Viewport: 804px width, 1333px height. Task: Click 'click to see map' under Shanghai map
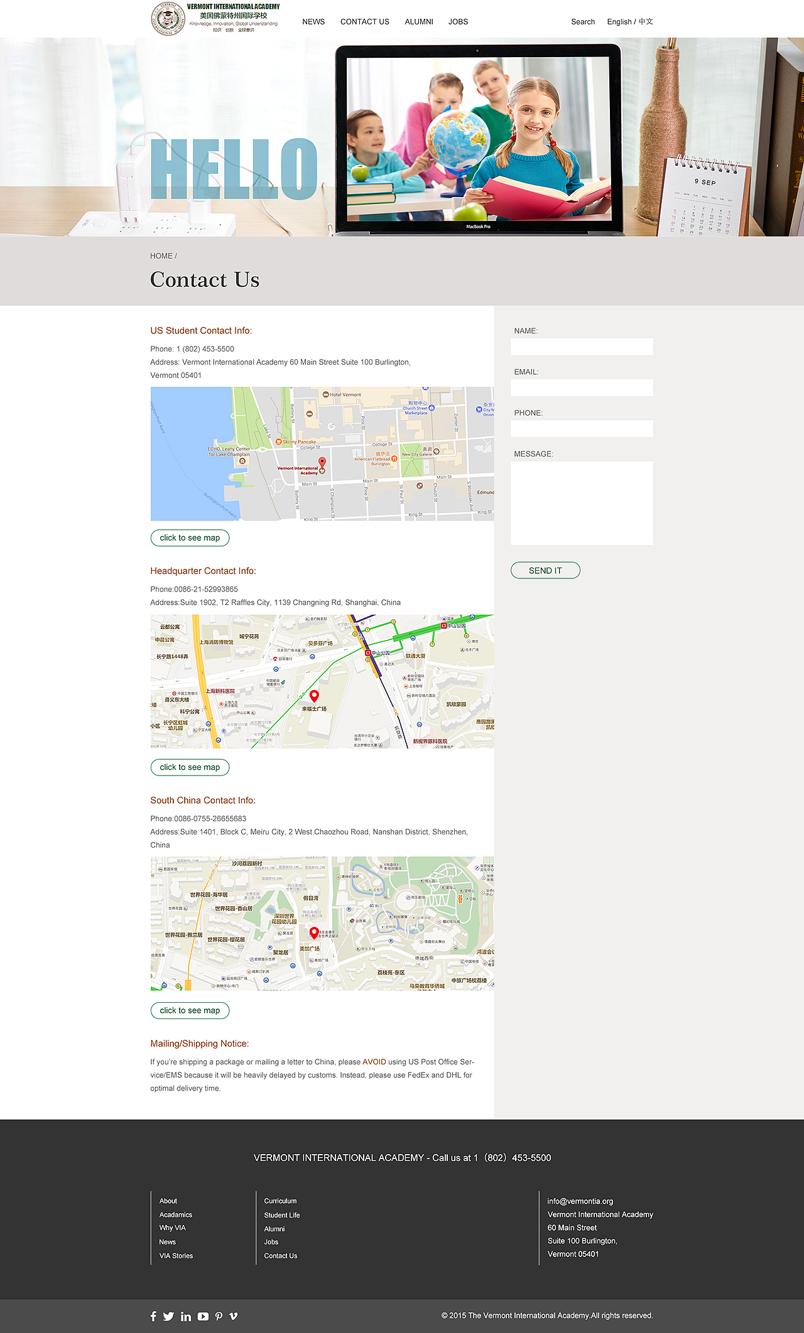click(x=190, y=767)
